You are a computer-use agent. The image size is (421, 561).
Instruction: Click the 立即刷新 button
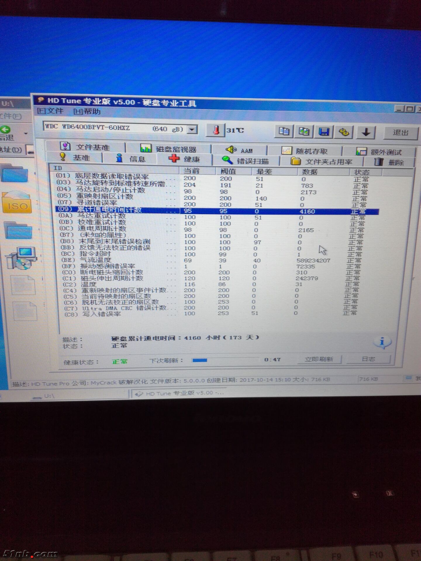[319, 359]
